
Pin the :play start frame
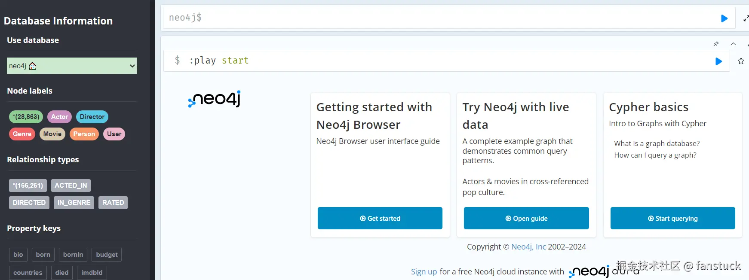coord(716,44)
